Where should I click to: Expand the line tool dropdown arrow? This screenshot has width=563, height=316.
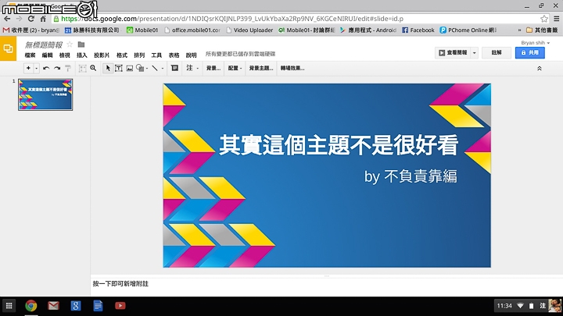pyautogui.click(x=163, y=68)
